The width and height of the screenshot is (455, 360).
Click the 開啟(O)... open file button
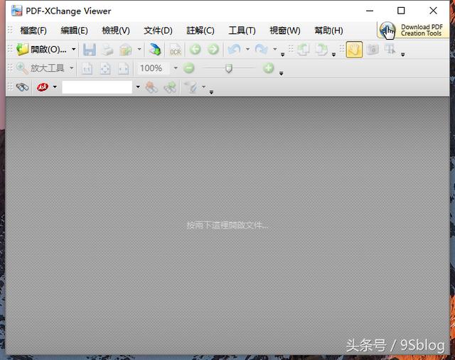coord(41,50)
